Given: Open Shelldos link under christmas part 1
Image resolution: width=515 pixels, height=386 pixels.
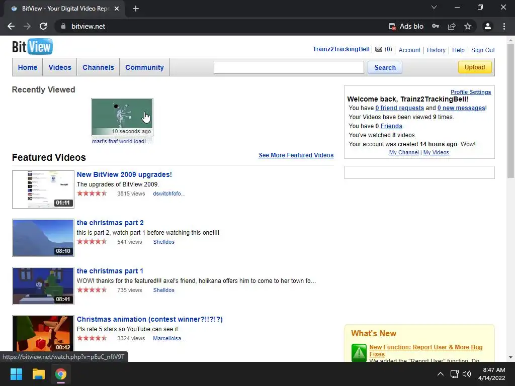Looking at the screenshot, I should [x=163, y=290].
